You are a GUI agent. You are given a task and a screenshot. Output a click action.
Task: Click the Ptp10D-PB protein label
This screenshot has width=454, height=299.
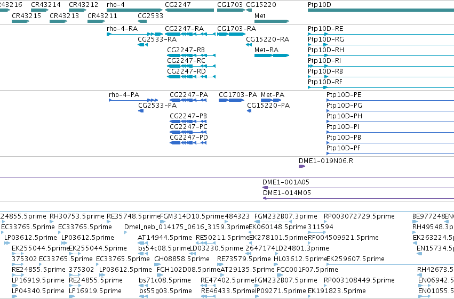[x=344, y=138]
